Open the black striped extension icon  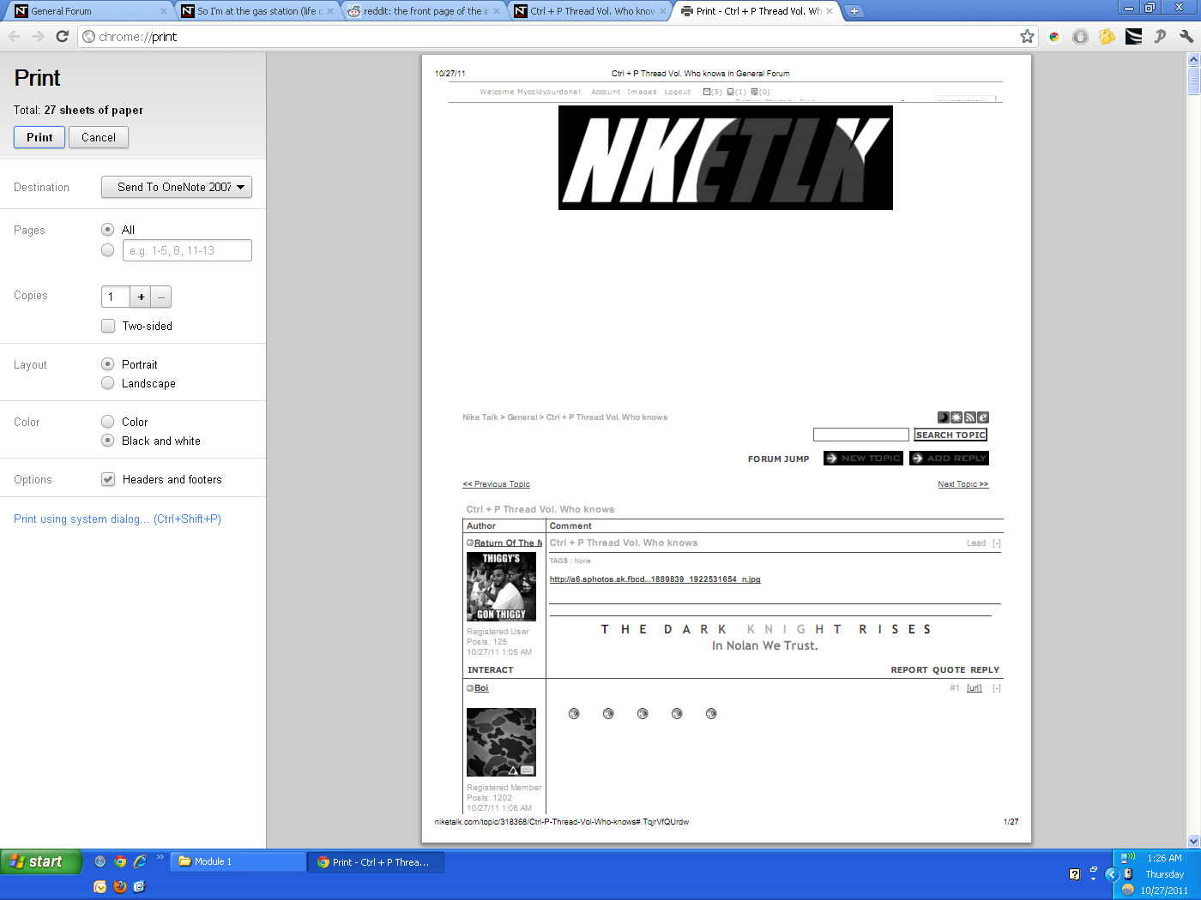(x=1133, y=36)
